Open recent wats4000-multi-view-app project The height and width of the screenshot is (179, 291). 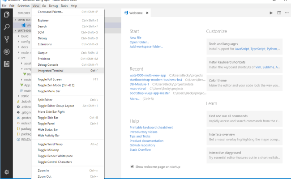(148, 75)
